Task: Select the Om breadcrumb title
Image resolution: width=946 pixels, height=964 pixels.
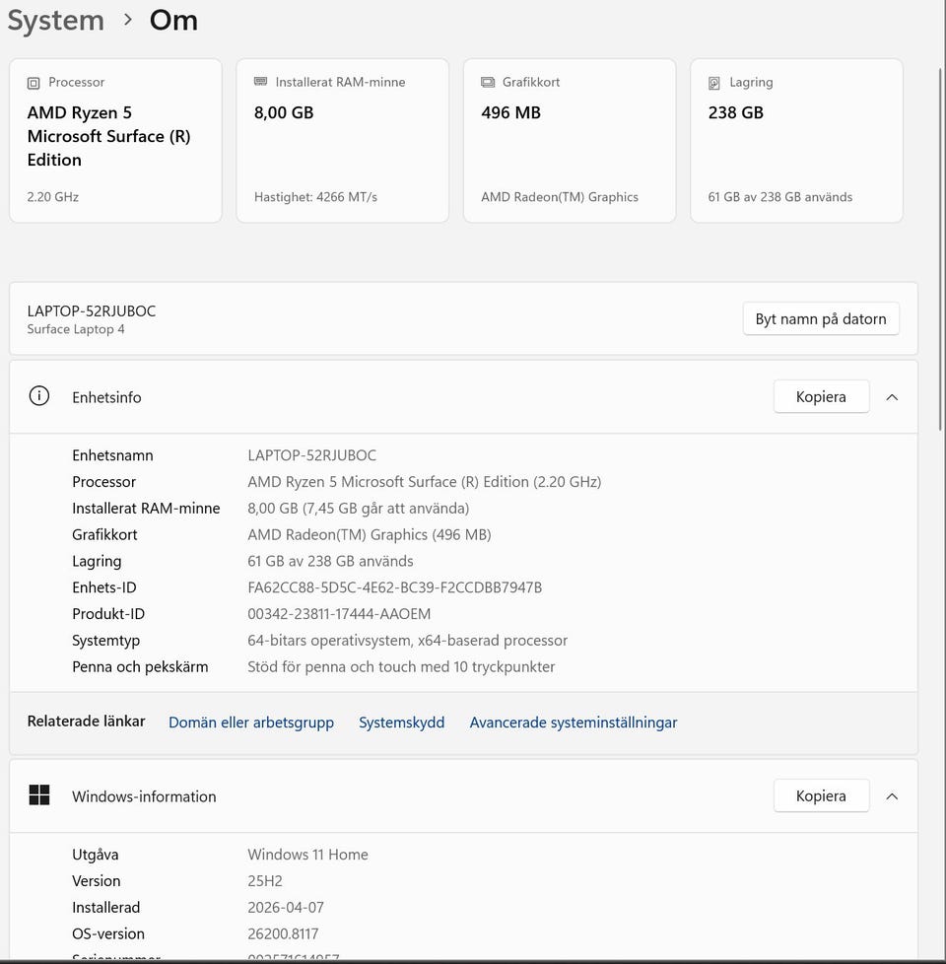Action: pos(173,21)
